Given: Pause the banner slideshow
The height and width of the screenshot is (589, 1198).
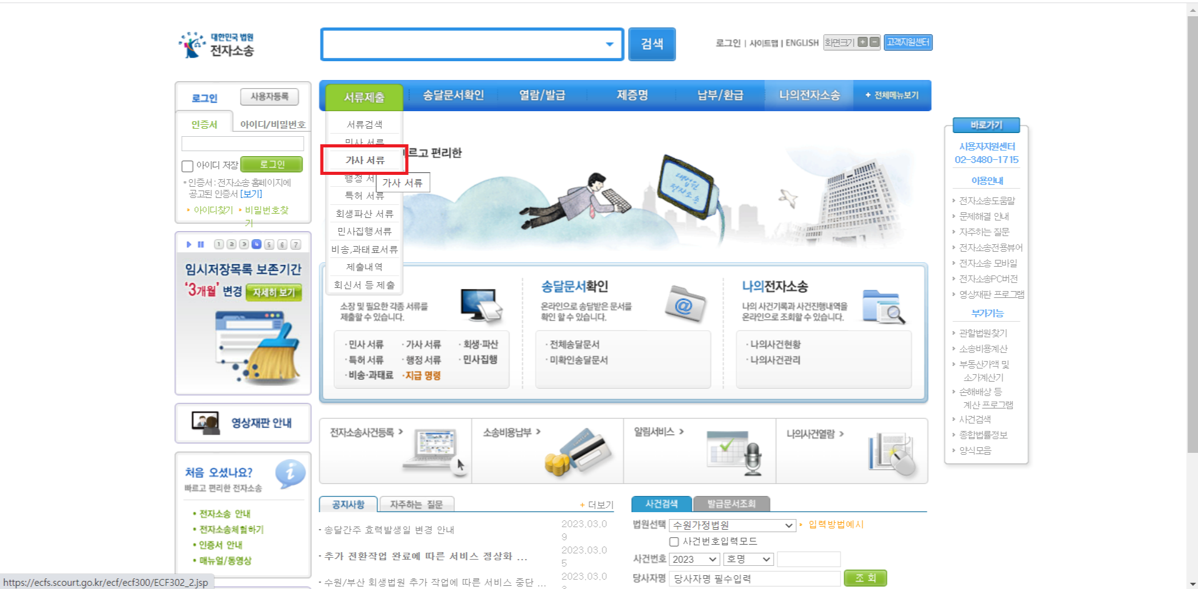Looking at the screenshot, I should click(x=201, y=245).
